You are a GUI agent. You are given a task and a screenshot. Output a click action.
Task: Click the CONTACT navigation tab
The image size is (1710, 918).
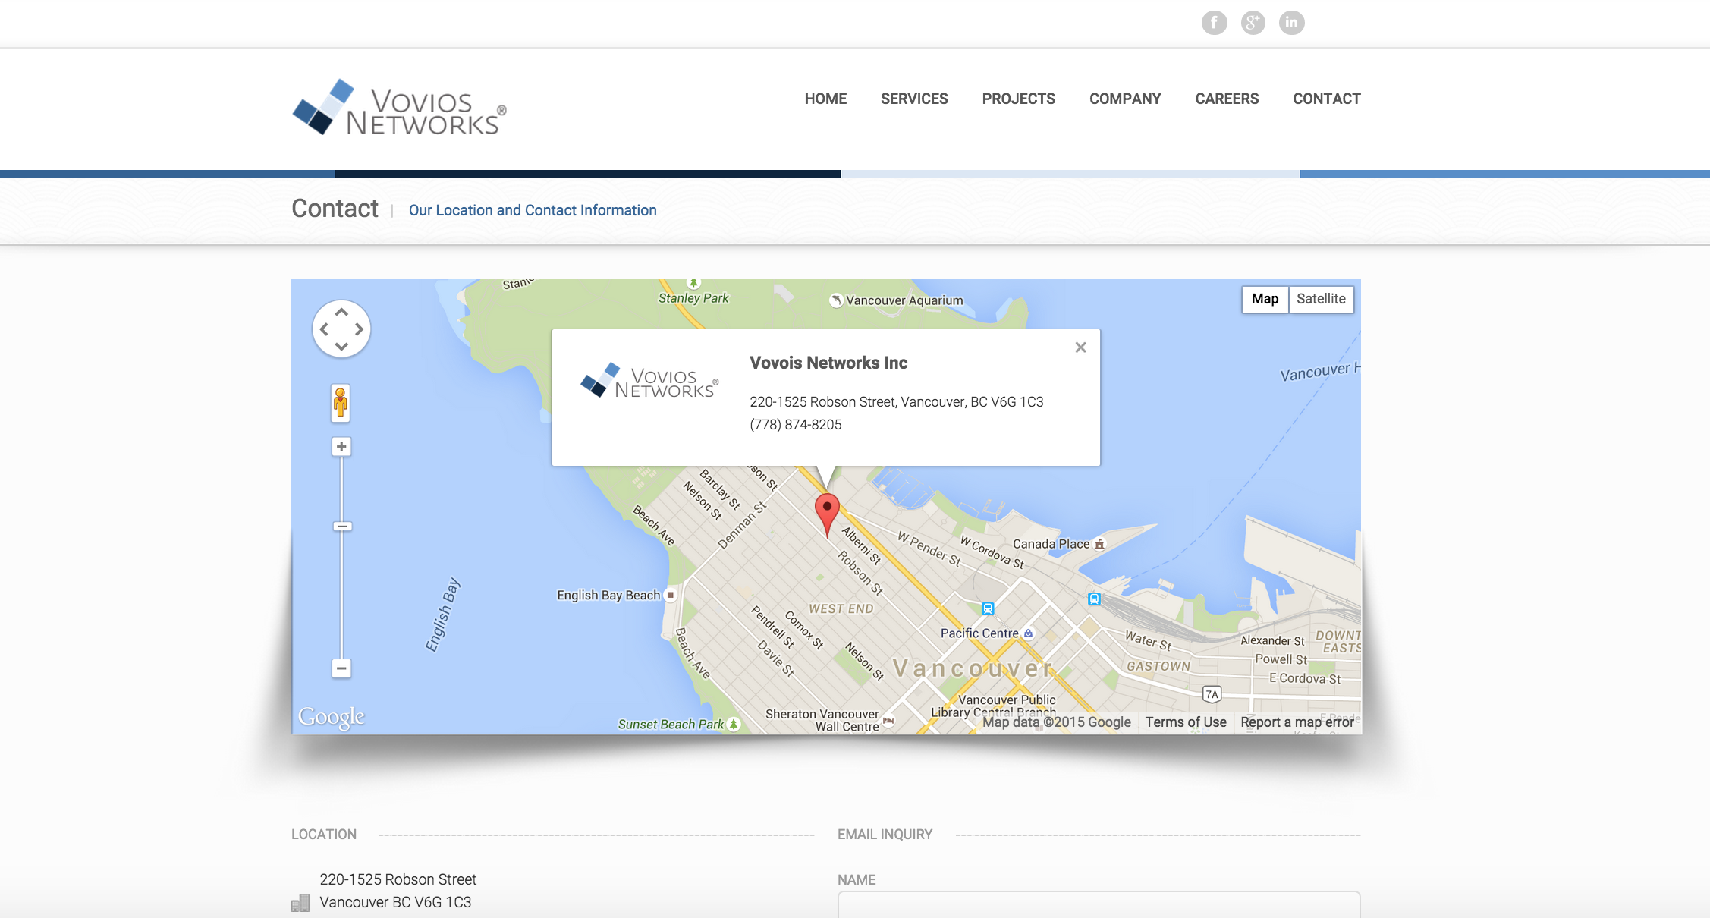tap(1327, 99)
